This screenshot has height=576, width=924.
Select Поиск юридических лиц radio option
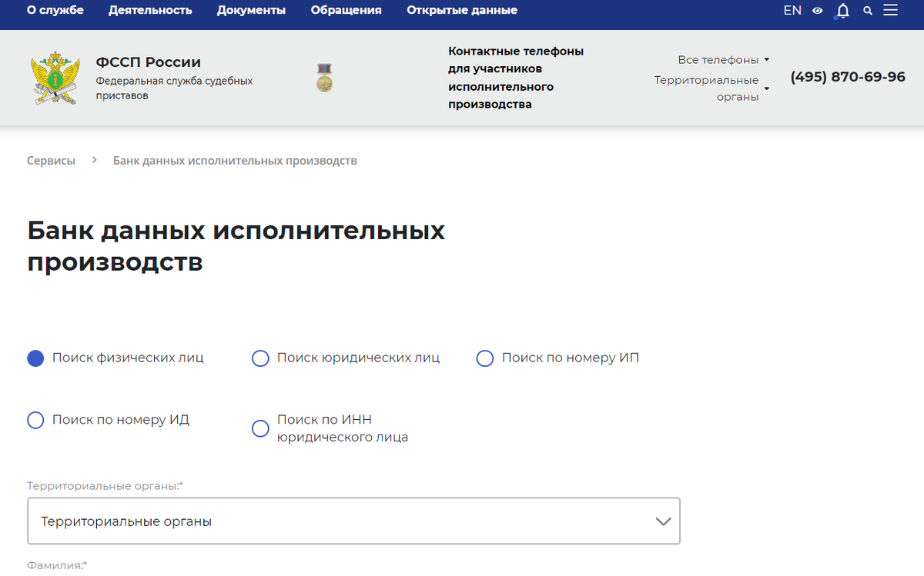[260, 358]
